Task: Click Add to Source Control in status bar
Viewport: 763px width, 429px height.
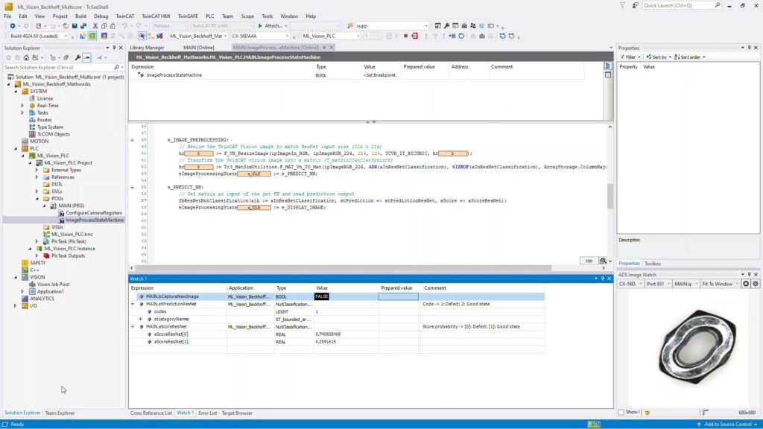Action: pos(729,424)
